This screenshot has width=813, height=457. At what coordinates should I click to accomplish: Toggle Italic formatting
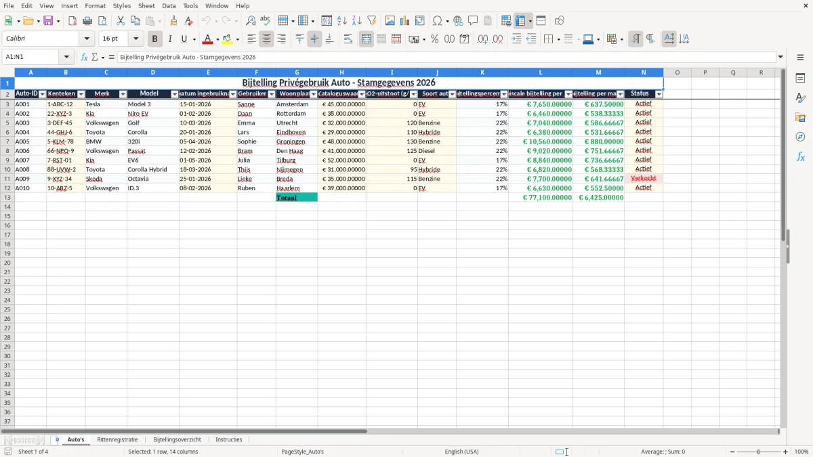169,39
